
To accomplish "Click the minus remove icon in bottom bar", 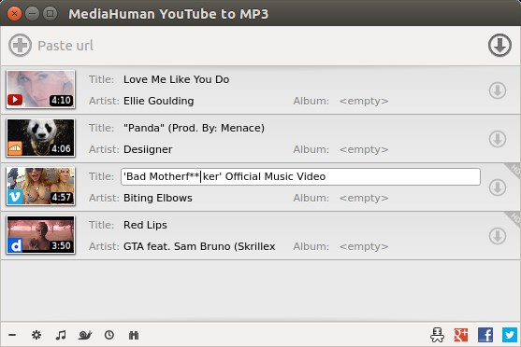I will [12, 335].
